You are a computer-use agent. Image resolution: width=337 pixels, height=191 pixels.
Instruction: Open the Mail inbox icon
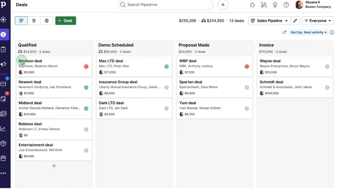point(3,84)
